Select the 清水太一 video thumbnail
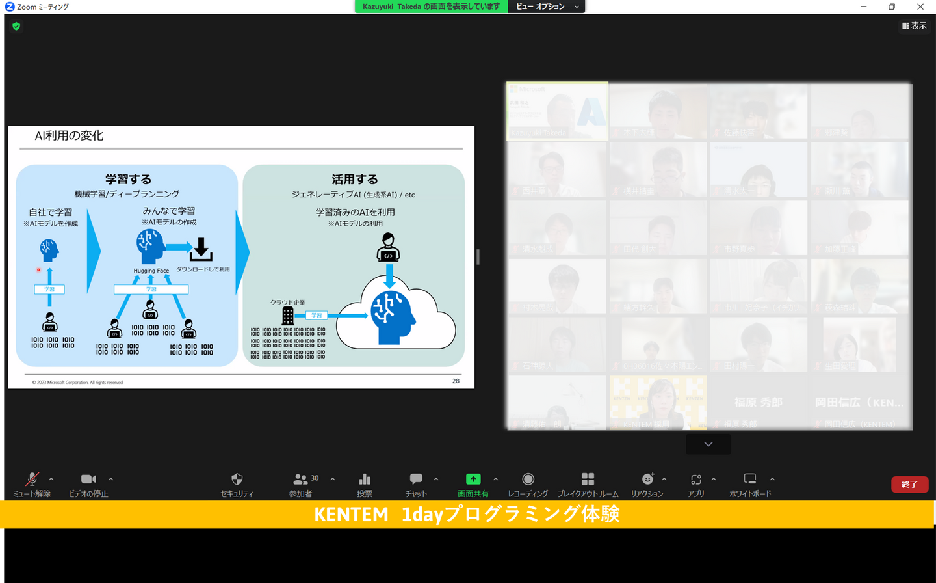936x583 pixels. click(x=759, y=170)
